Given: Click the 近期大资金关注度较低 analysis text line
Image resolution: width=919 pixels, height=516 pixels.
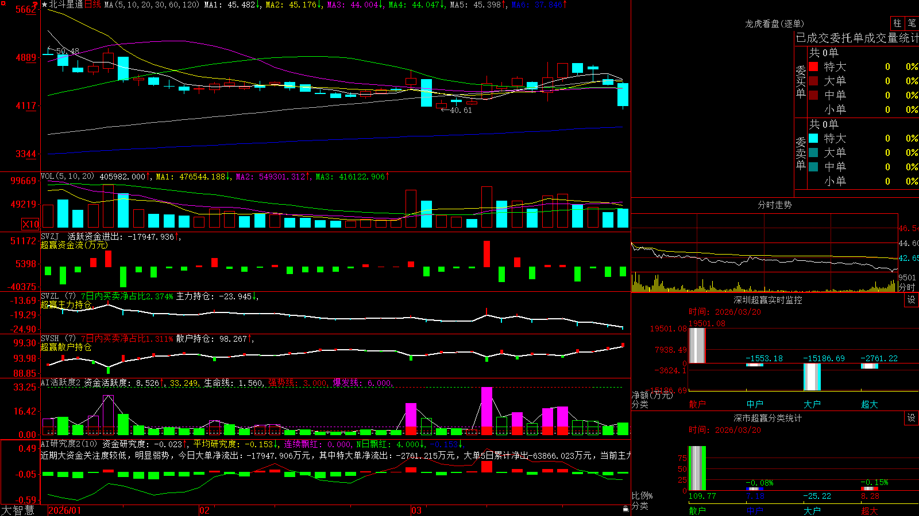Looking at the screenshot, I should pos(335,455).
